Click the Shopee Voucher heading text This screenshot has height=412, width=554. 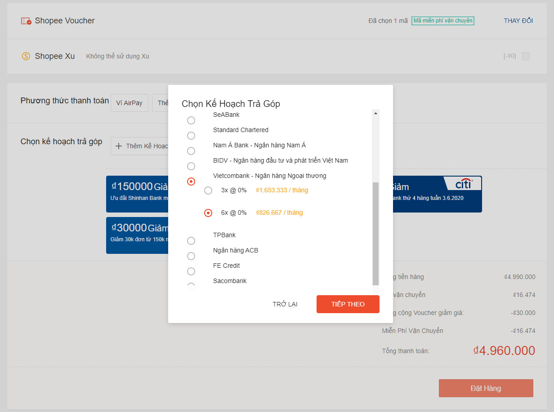(65, 21)
